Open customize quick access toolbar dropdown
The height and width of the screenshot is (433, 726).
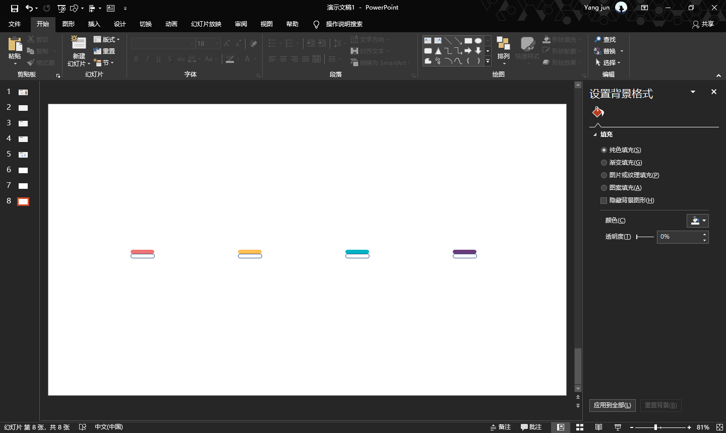(x=125, y=8)
